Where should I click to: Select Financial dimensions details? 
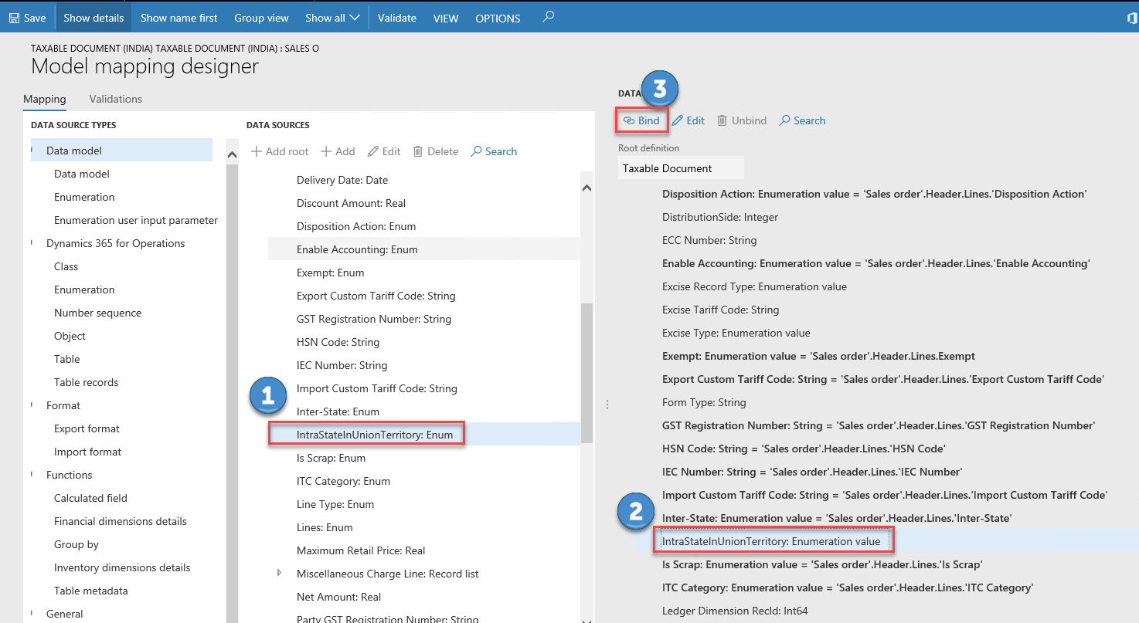(x=121, y=521)
